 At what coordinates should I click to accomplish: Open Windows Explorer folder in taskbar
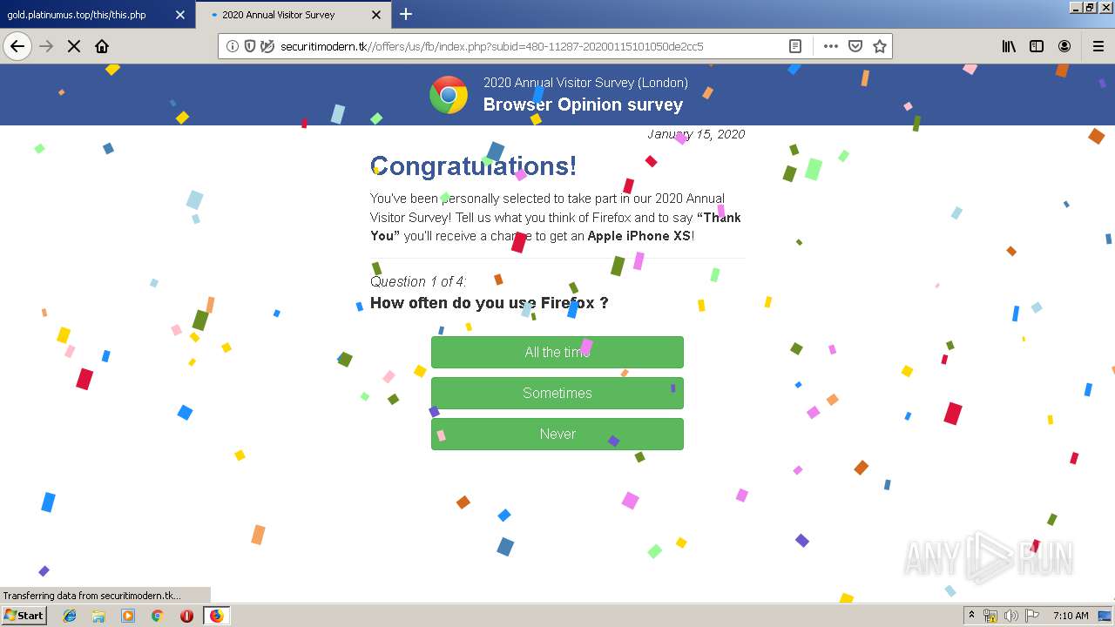[x=98, y=616]
